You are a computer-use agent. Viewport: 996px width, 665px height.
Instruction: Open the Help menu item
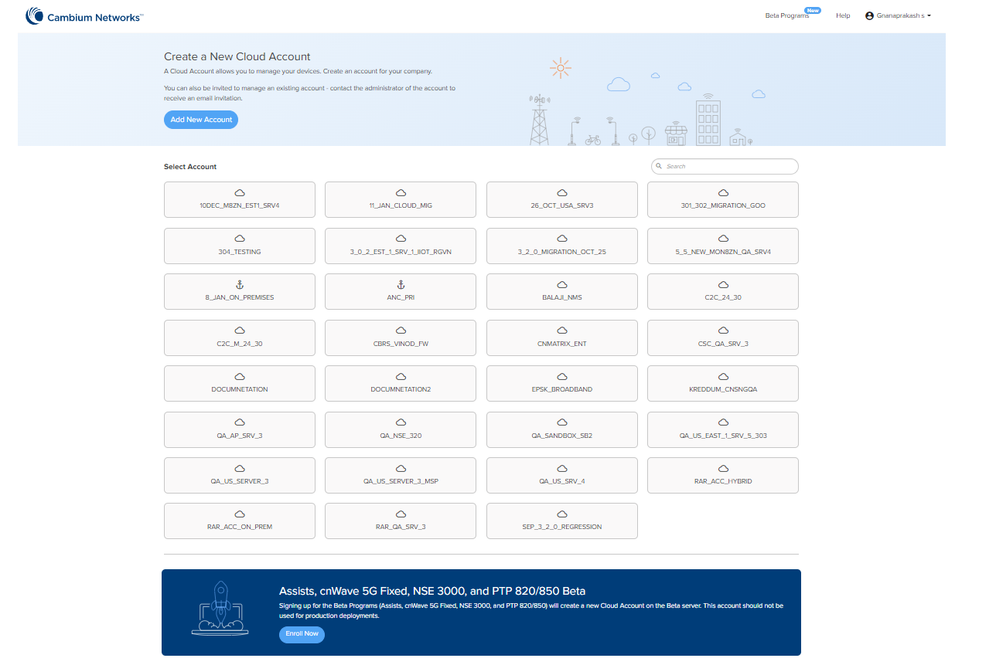(843, 15)
